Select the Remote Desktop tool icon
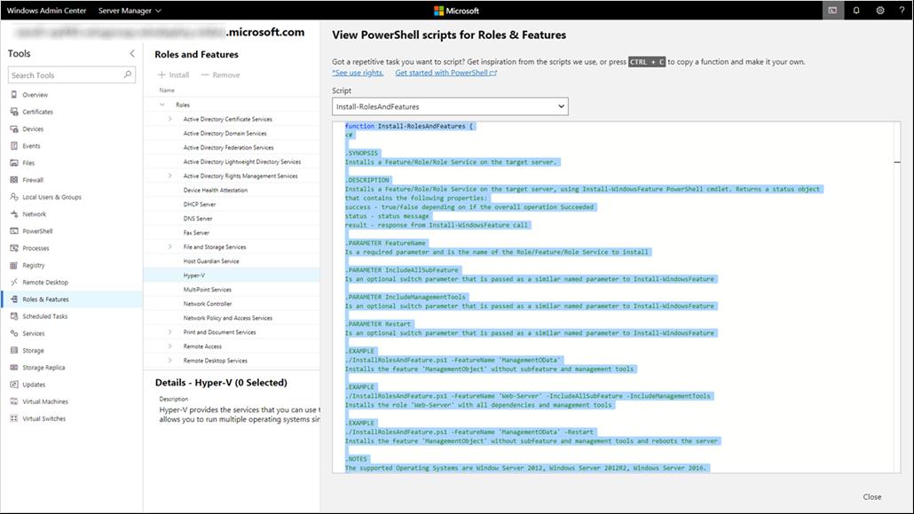The width and height of the screenshot is (914, 514). click(x=14, y=282)
